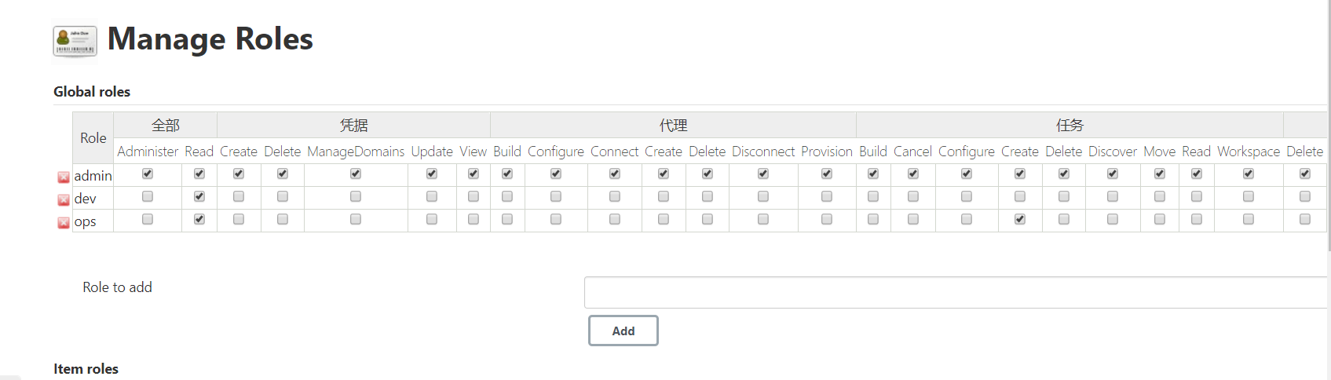Click the Manage Roles ID card icon
The height and width of the screenshot is (380, 1331).
click(x=75, y=41)
